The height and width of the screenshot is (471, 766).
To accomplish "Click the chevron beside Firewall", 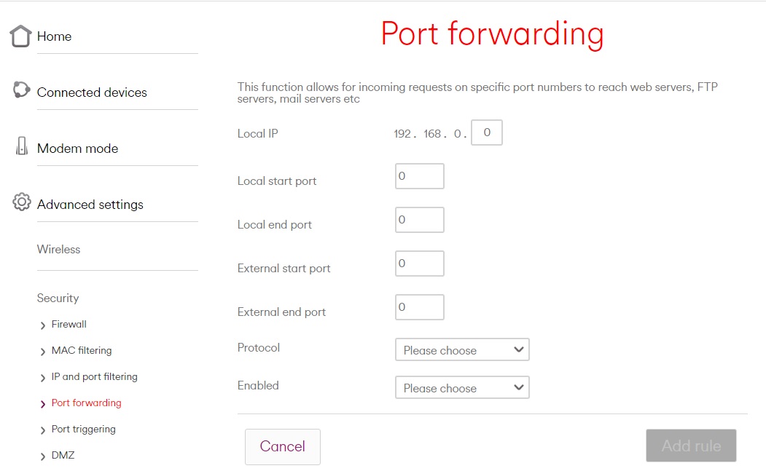I will point(43,325).
